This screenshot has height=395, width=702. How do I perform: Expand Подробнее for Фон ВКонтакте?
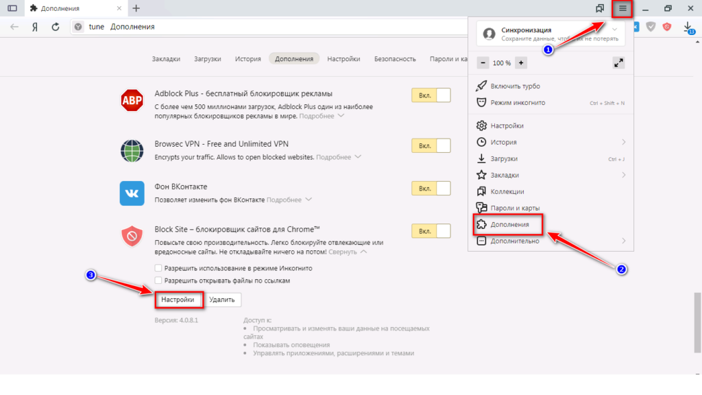289,200
